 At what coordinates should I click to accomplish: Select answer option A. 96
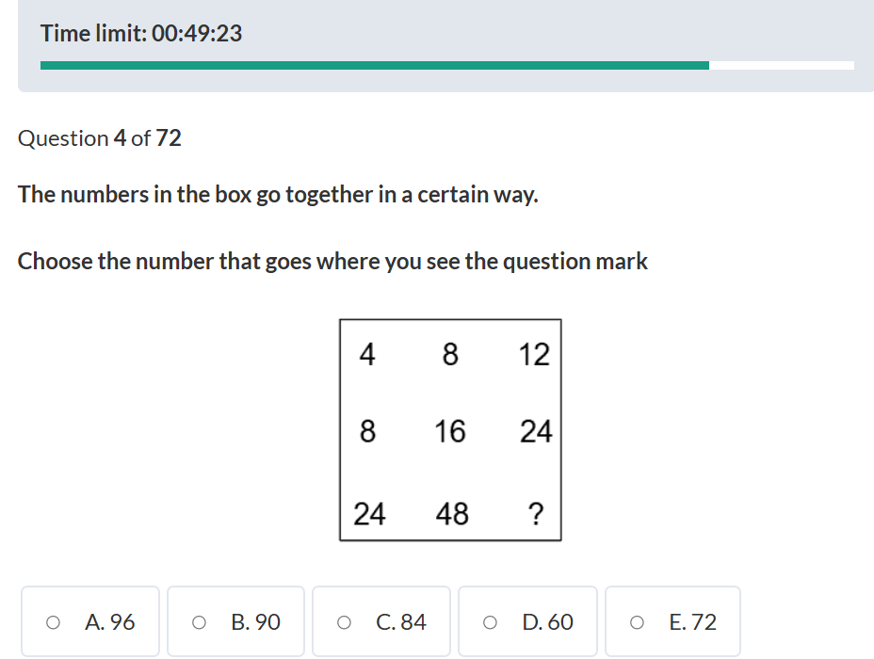coord(89,621)
